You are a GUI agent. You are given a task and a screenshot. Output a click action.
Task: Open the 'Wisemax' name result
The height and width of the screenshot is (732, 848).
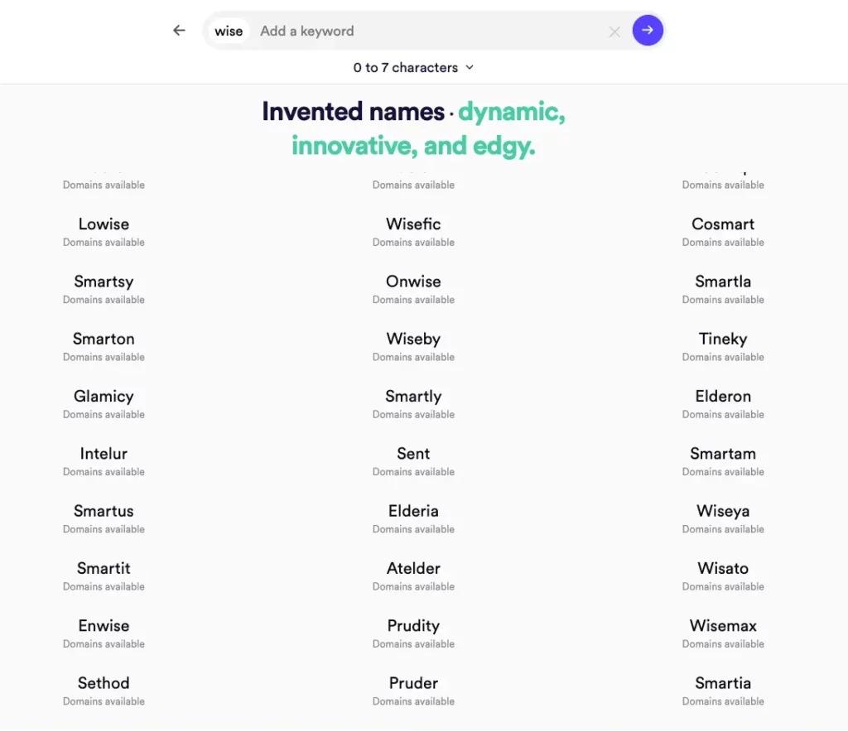(723, 626)
